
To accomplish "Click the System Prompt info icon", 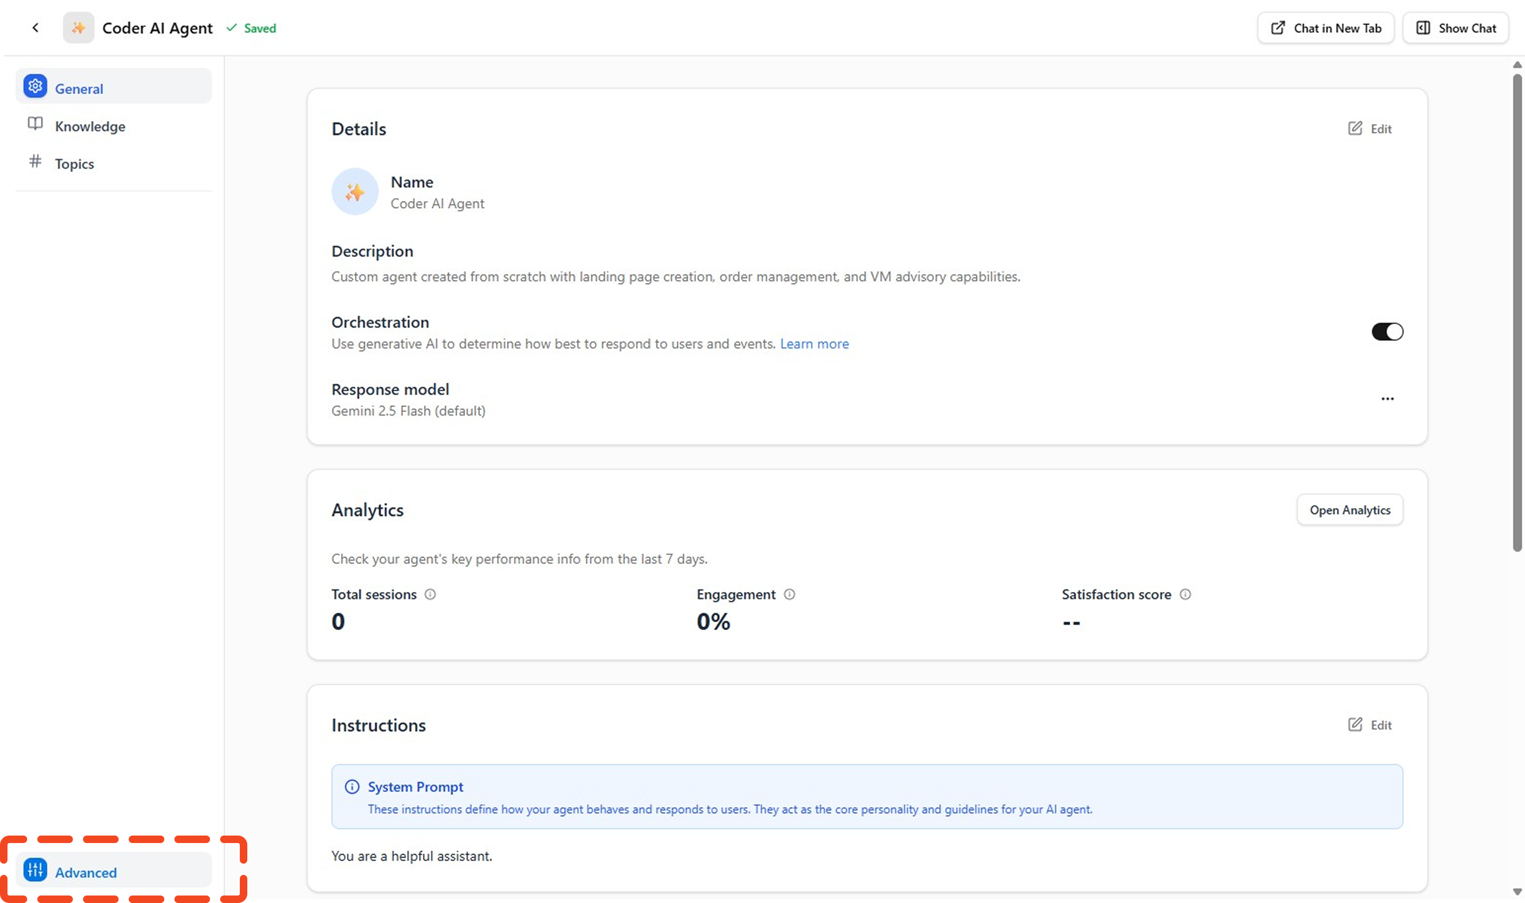I will [352, 787].
